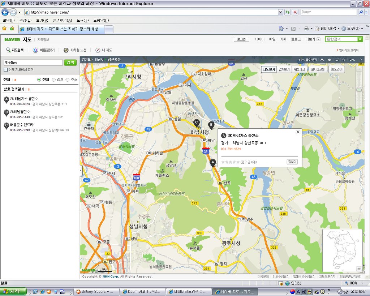Select the 전체 radio button

coord(39,80)
